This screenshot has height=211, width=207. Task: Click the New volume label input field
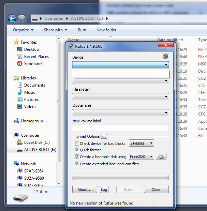click(120, 127)
